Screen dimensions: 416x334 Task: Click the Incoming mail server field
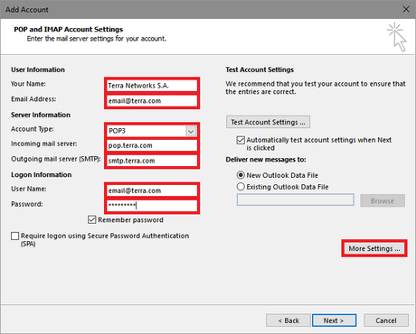click(152, 145)
